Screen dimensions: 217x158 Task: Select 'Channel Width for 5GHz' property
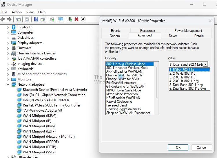coord(130,79)
